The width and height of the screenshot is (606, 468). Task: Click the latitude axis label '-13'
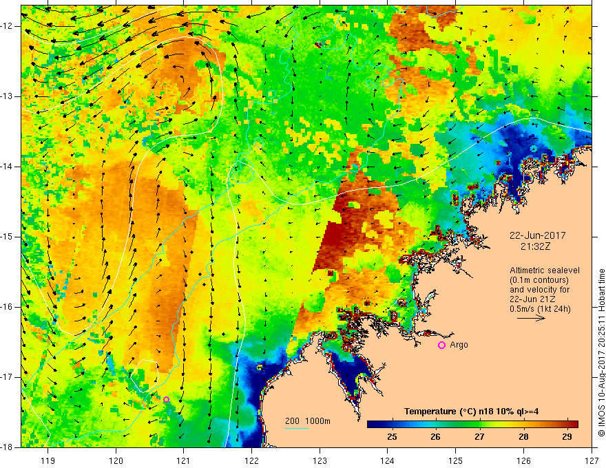(x=7, y=96)
